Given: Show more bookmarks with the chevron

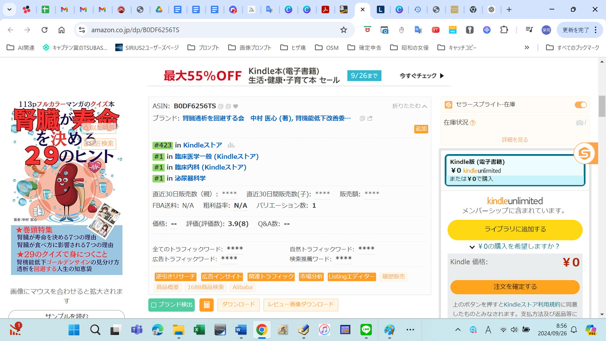Looking at the screenshot, I should pyautogui.click(x=526, y=47).
